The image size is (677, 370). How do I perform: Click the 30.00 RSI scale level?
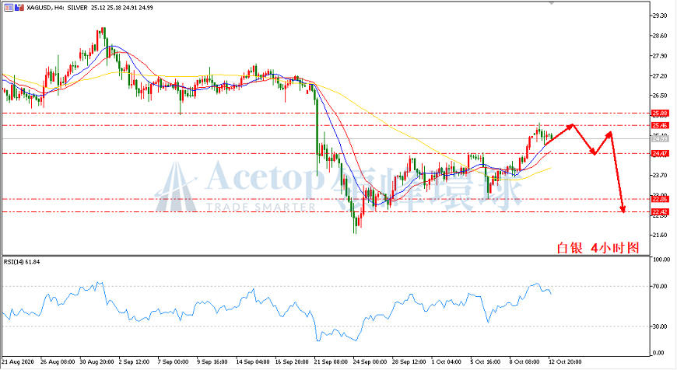coord(660,326)
